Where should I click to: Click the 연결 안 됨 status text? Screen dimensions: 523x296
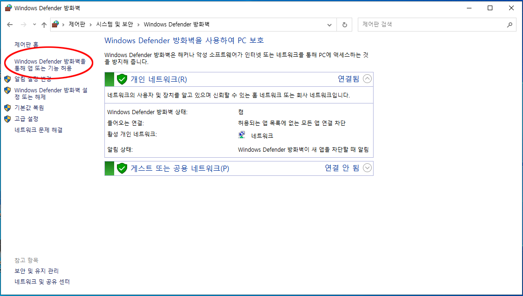click(342, 167)
